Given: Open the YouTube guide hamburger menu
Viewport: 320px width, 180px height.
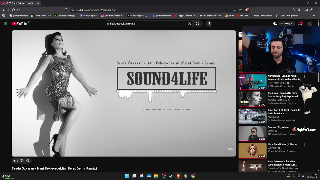Looking at the screenshot, I should point(6,24).
